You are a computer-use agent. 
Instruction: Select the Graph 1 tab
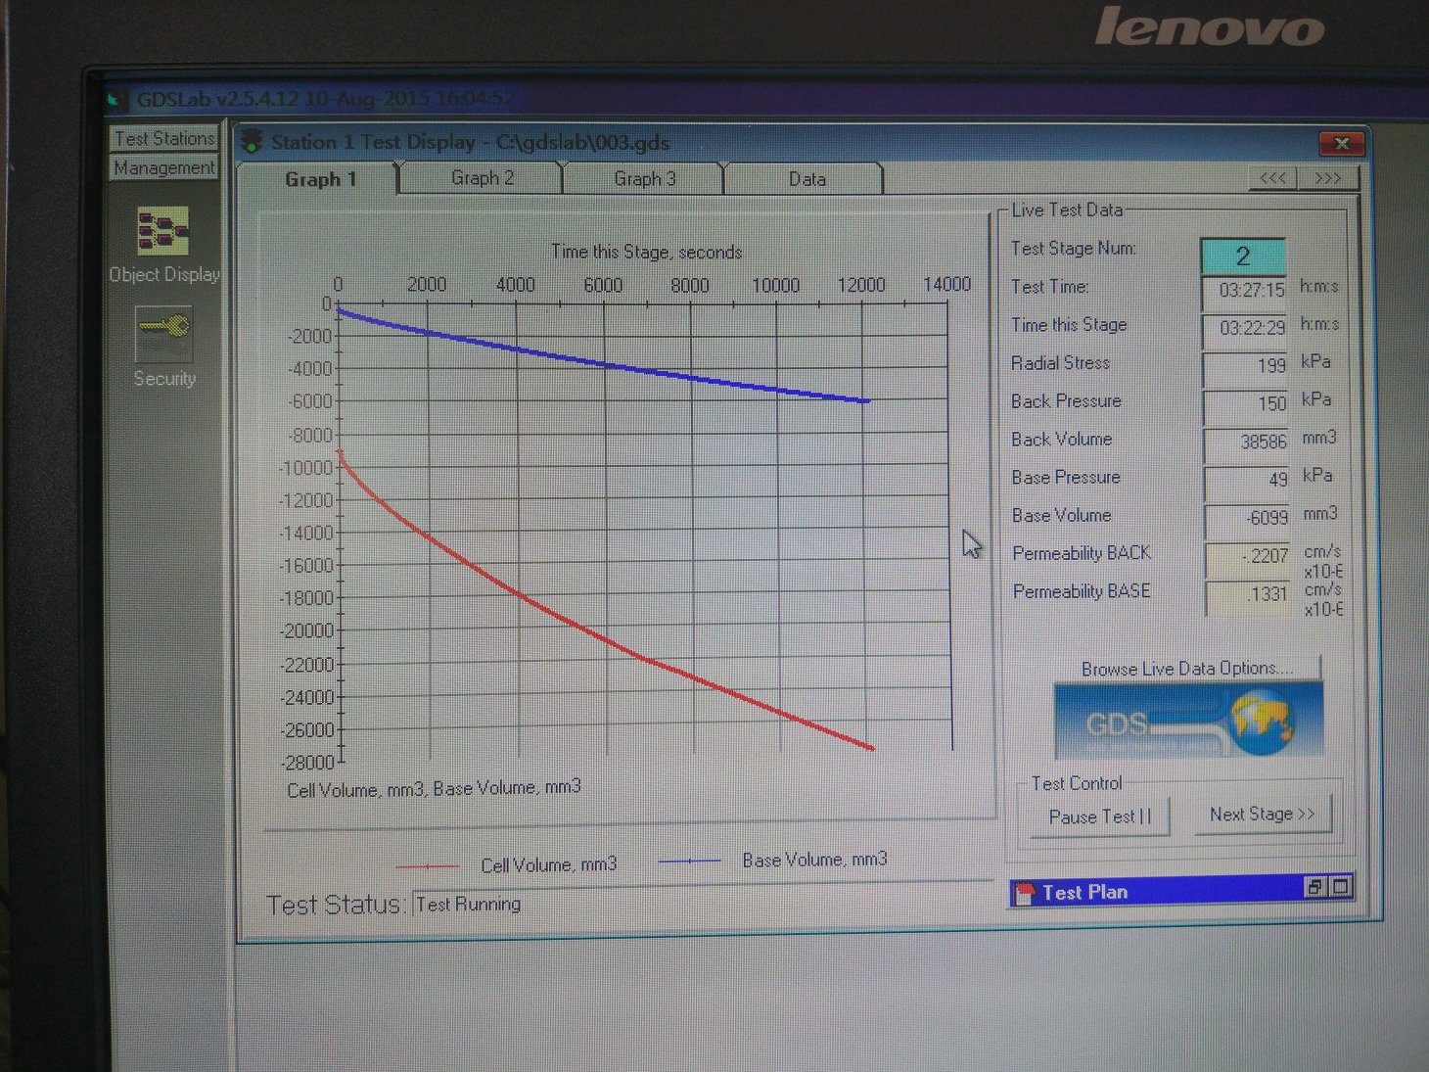320,179
